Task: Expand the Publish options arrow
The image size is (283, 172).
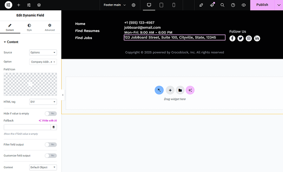Action: tap(279, 5)
